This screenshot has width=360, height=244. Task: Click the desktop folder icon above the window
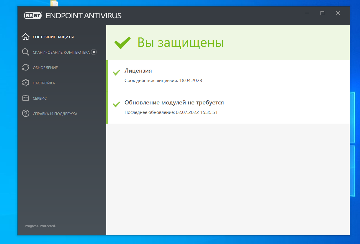tap(54, 3)
